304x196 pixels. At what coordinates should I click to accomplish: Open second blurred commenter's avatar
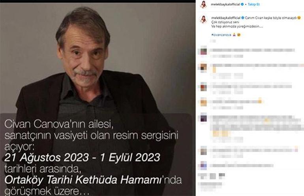pos(203,68)
